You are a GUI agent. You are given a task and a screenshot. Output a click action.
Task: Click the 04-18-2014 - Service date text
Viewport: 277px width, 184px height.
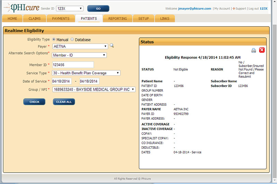click(x=187, y=152)
